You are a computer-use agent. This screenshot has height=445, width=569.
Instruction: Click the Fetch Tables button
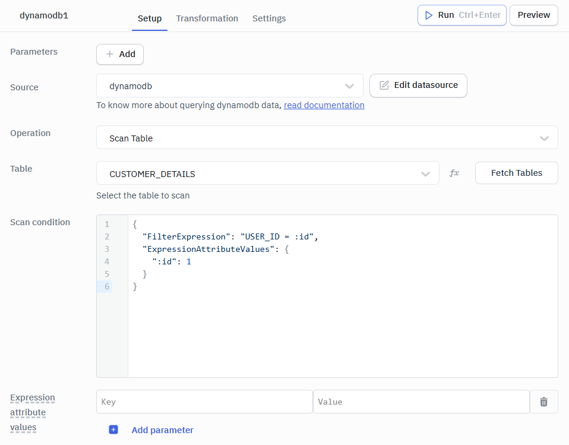point(516,173)
